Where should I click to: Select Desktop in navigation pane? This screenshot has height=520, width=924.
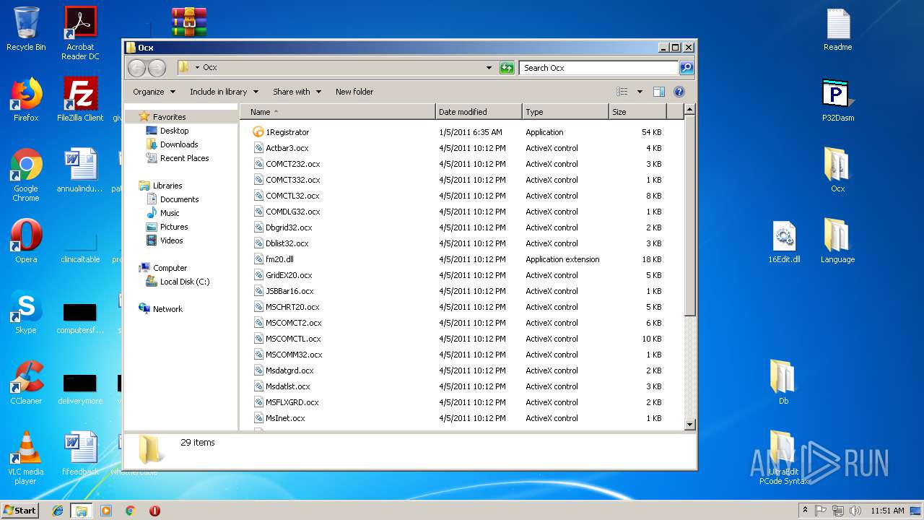174,131
